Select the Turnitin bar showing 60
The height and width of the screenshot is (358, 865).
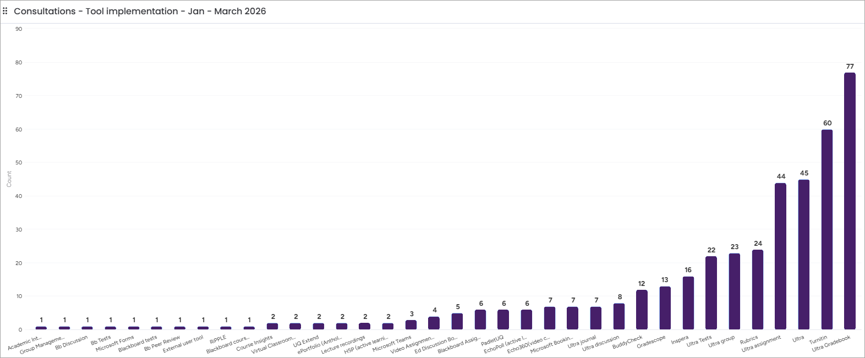(x=826, y=230)
